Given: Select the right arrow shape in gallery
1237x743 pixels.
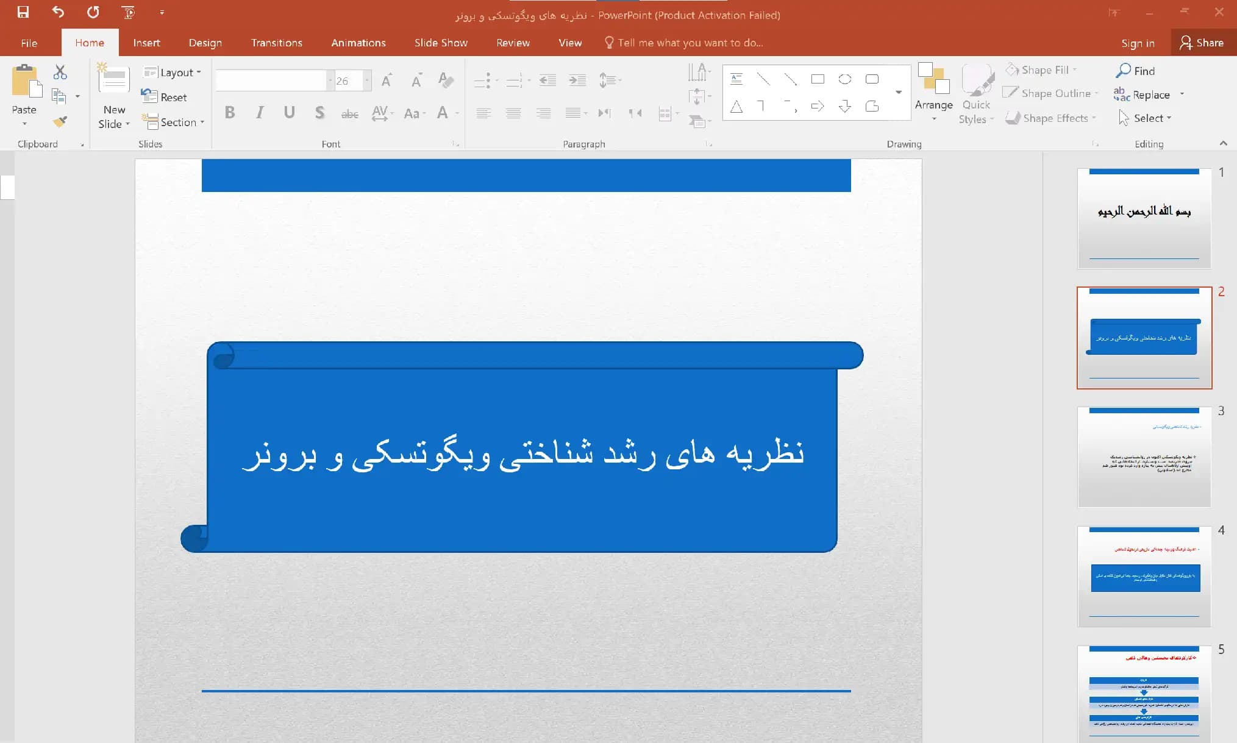Looking at the screenshot, I should [x=818, y=107].
